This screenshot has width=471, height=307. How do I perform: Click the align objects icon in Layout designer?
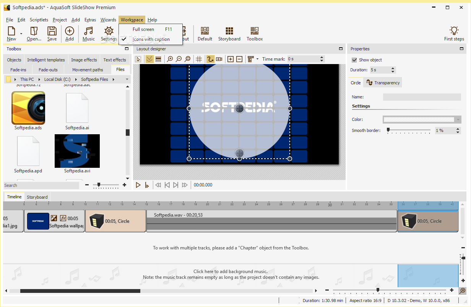(x=251, y=59)
